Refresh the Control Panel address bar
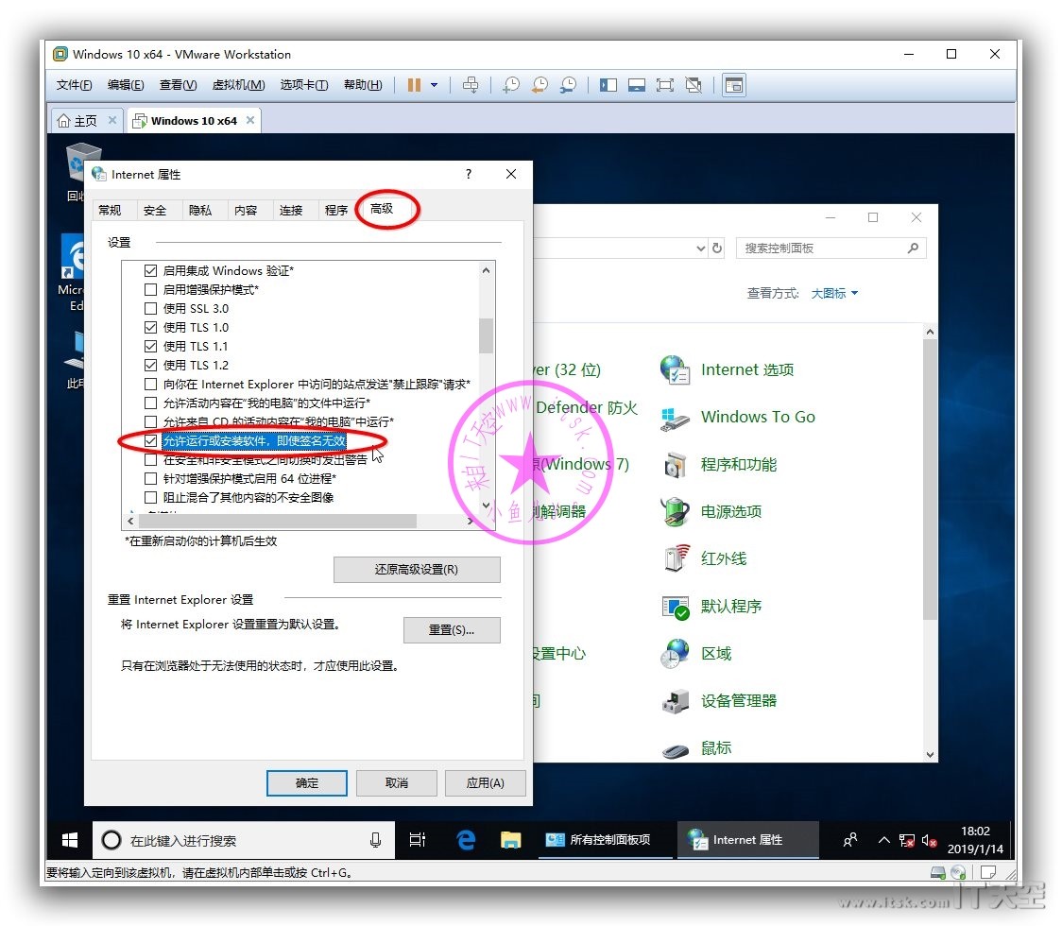 pyautogui.click(x=717, y=248)
